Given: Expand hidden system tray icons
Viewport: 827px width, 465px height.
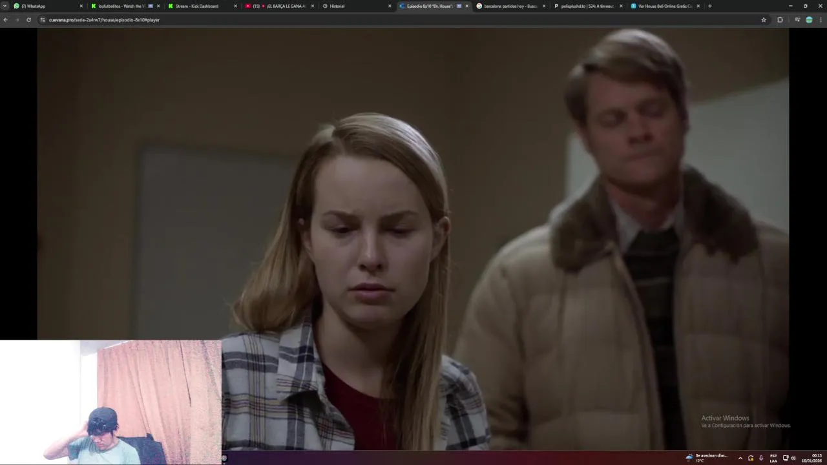Looking at the screenshot, I should pos(740,458).
